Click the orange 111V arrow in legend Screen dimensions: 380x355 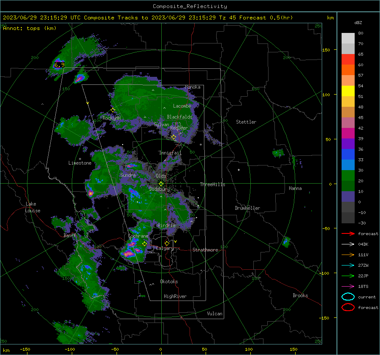(348, 255)
